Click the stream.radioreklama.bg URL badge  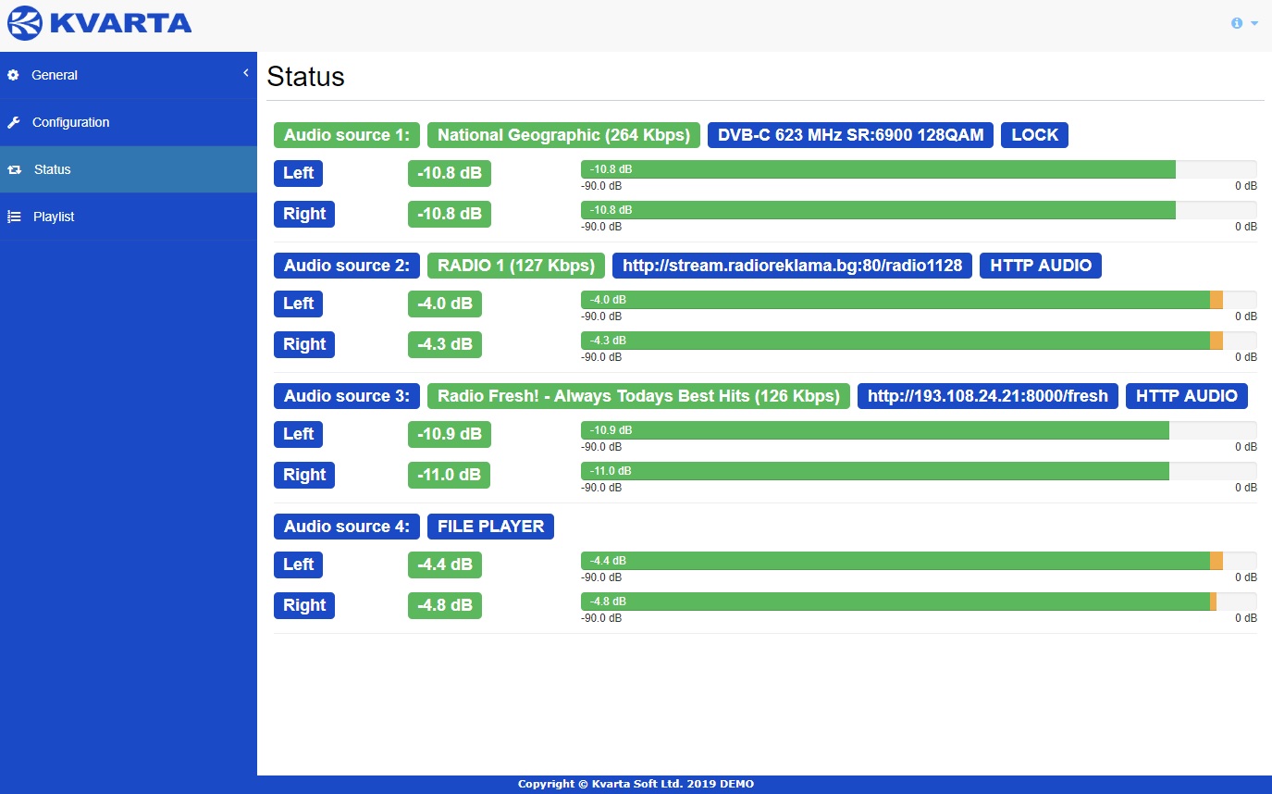(x=792, y=266)
